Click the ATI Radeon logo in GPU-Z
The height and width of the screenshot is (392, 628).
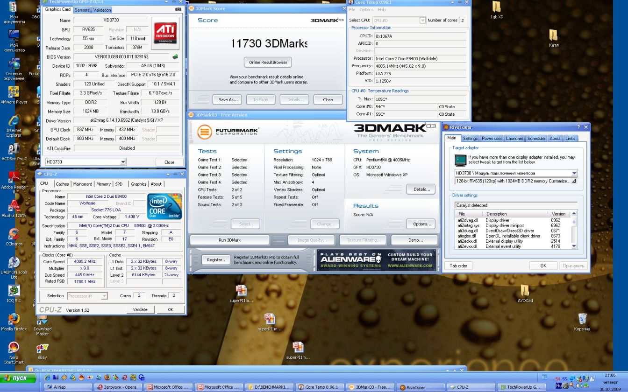[x=165, y=33]
